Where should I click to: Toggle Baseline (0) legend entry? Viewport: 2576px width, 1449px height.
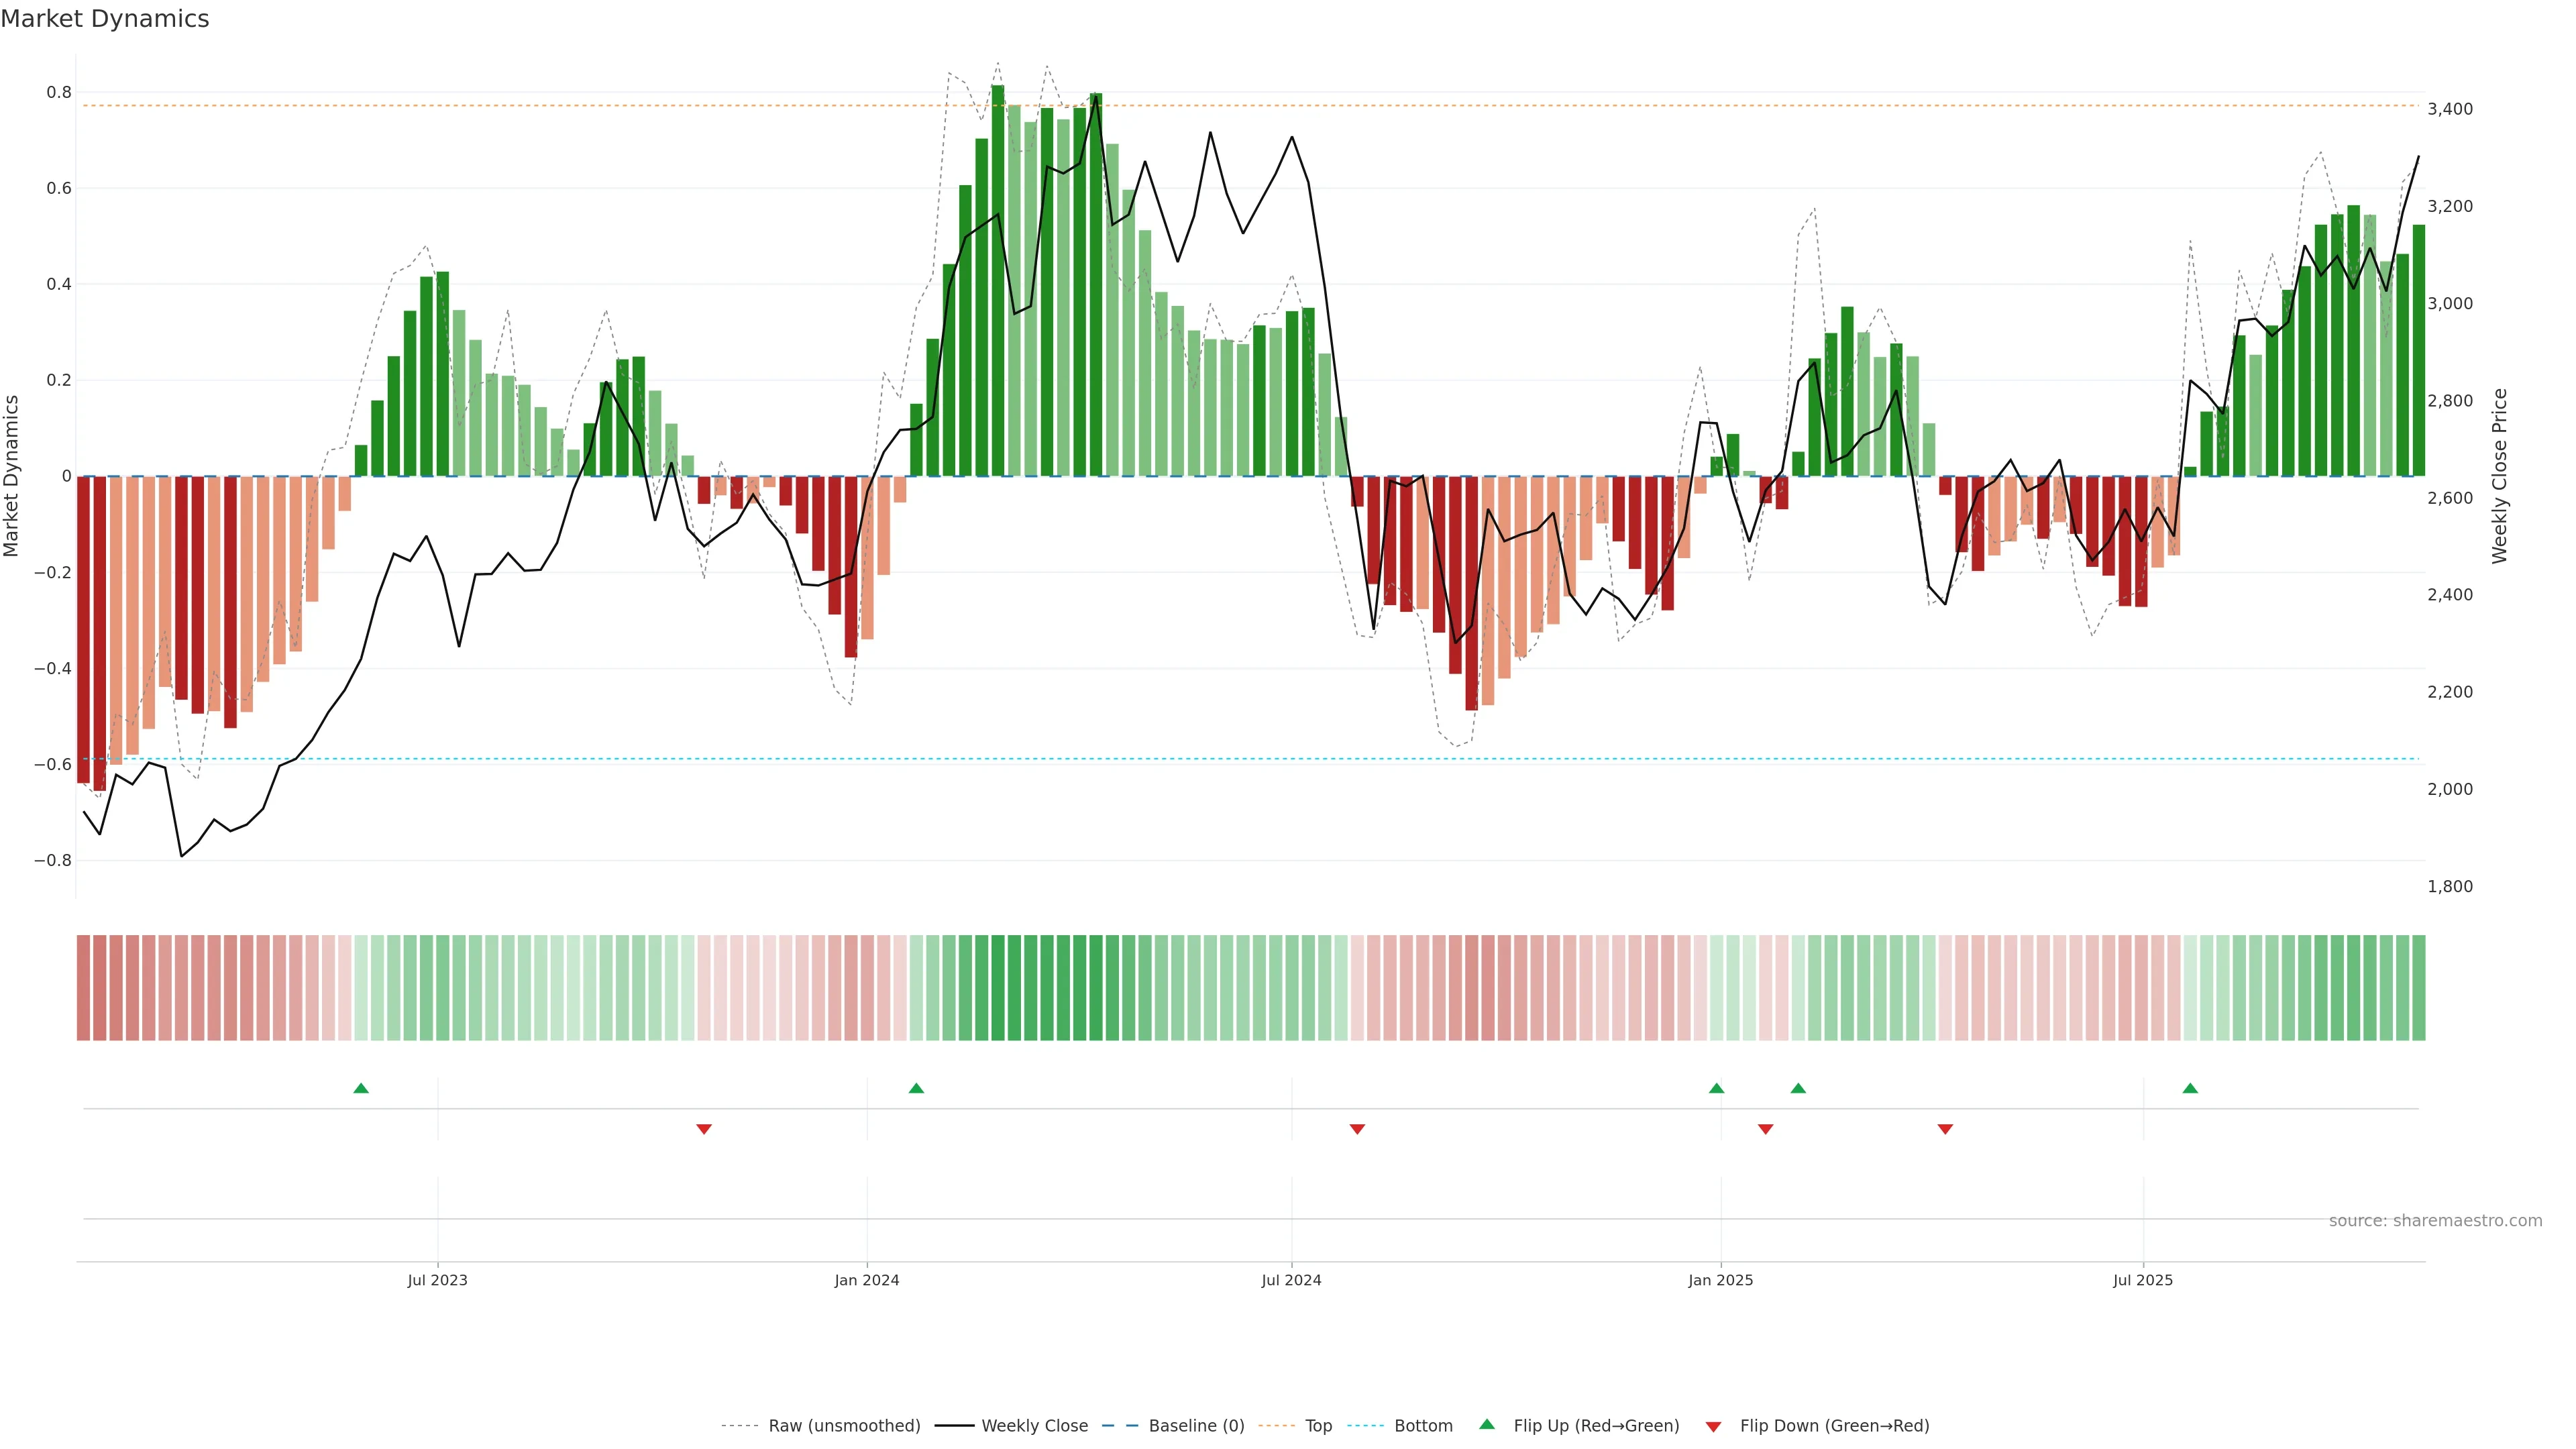tap(1196, 1426)
